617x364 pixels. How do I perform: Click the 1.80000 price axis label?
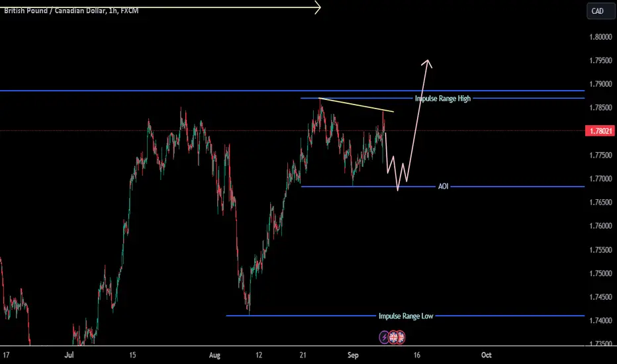click(600, 37)
